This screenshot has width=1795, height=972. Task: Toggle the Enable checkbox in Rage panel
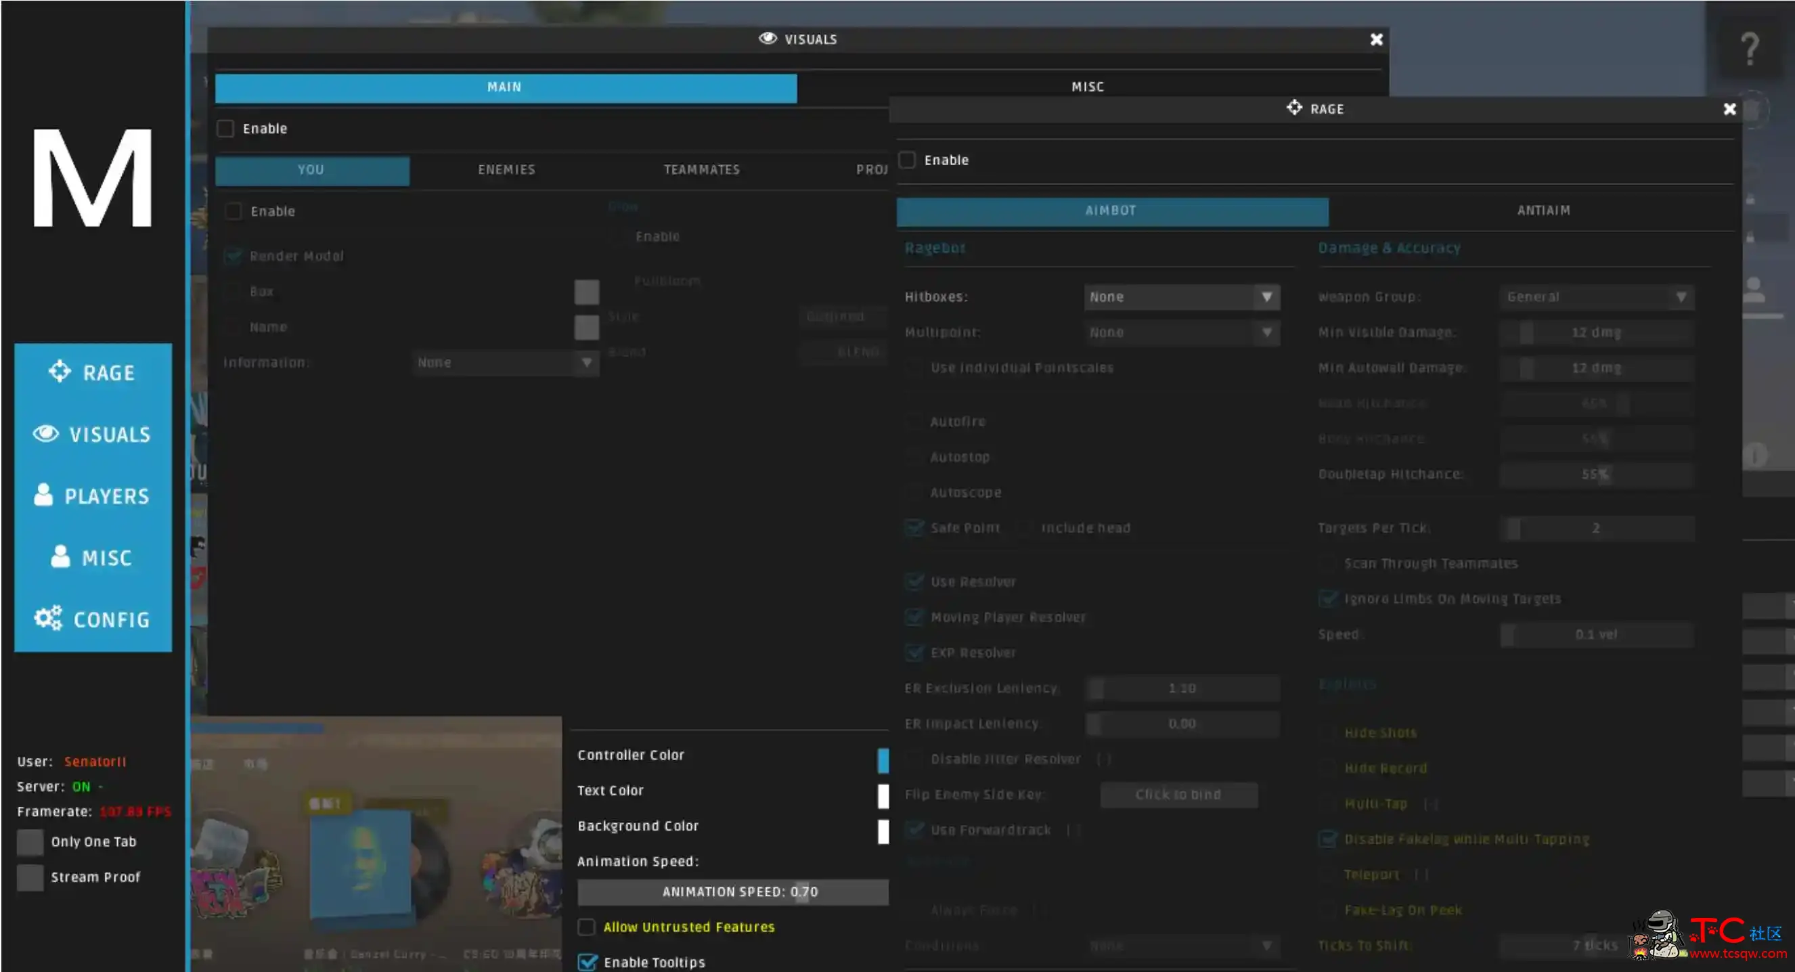point(908,159)
